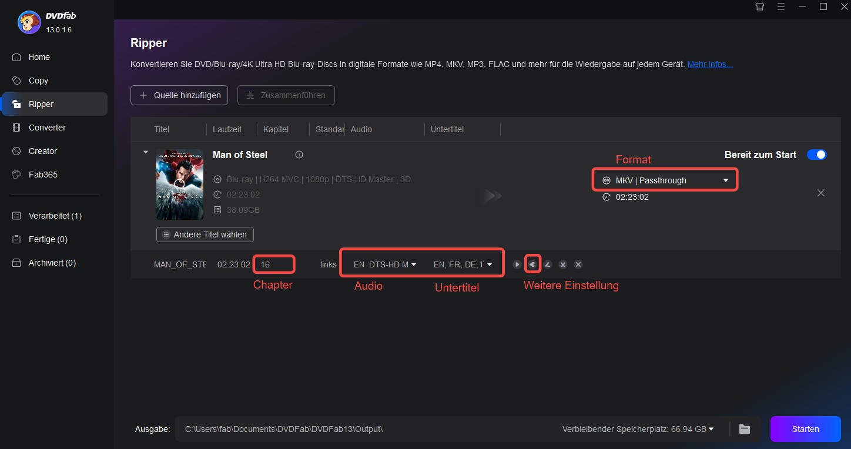The image size is (851, 449).
Task: Click Zusammenführen button
Action: click(x=286, y=95)
